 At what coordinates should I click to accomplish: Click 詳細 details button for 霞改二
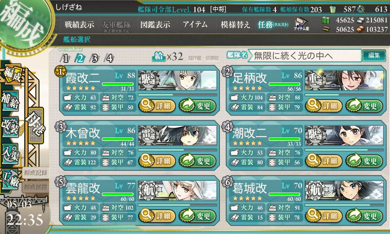point(157,106)
